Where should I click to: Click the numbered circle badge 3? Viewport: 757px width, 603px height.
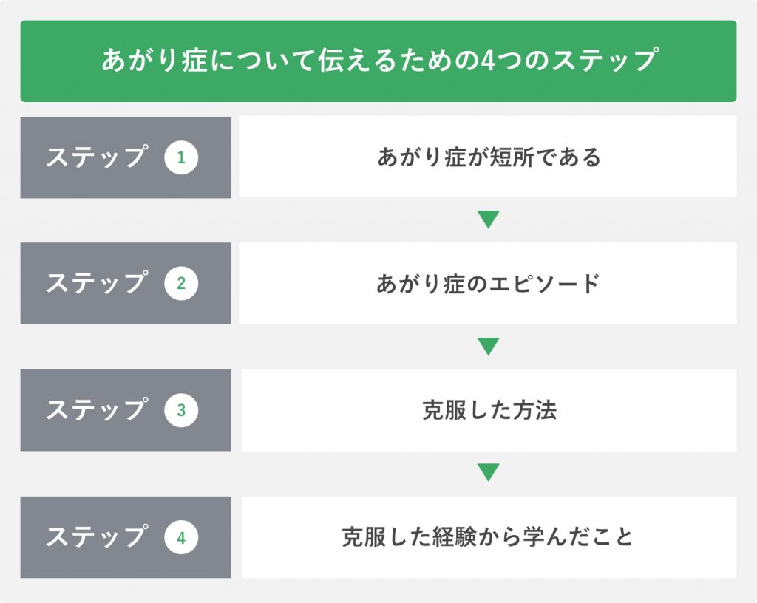(181, 411)
